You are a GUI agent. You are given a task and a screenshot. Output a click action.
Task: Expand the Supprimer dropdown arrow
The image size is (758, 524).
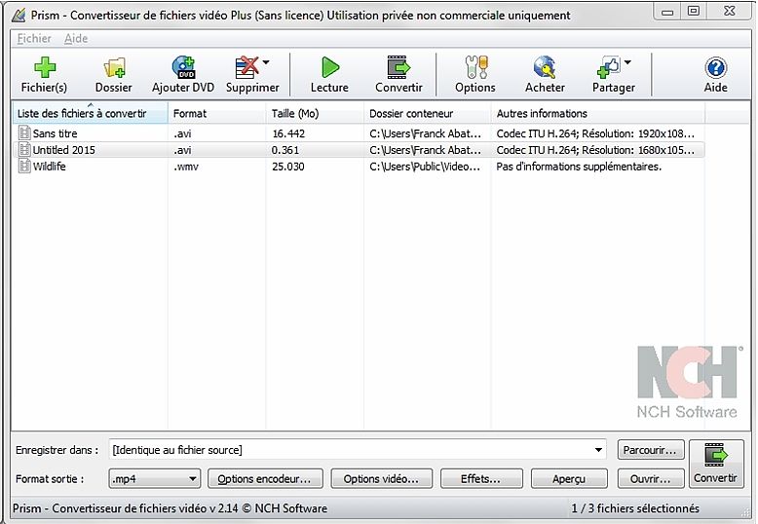(x=266, y=63)
